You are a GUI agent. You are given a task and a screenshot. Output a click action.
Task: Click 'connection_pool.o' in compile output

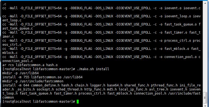180,57
